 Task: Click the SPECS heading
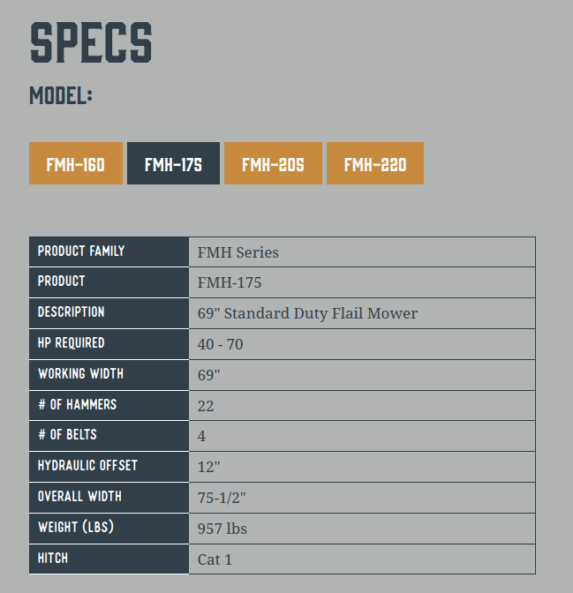91,42
